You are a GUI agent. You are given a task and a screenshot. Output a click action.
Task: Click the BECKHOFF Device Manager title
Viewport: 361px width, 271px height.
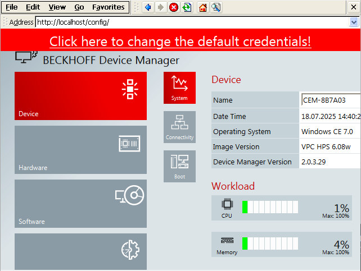(x=111, y=61)
